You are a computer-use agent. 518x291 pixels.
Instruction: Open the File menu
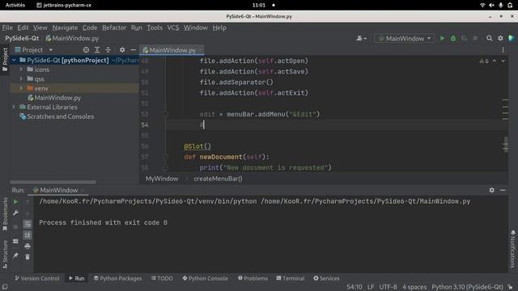(7, 27)
